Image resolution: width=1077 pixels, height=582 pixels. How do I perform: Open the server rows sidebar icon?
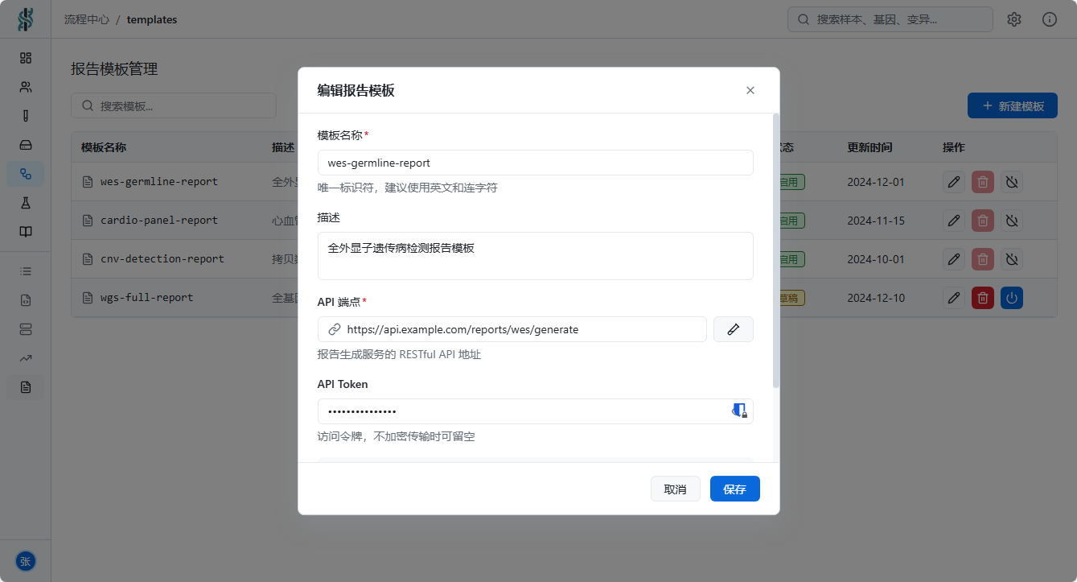pos(26,329)
